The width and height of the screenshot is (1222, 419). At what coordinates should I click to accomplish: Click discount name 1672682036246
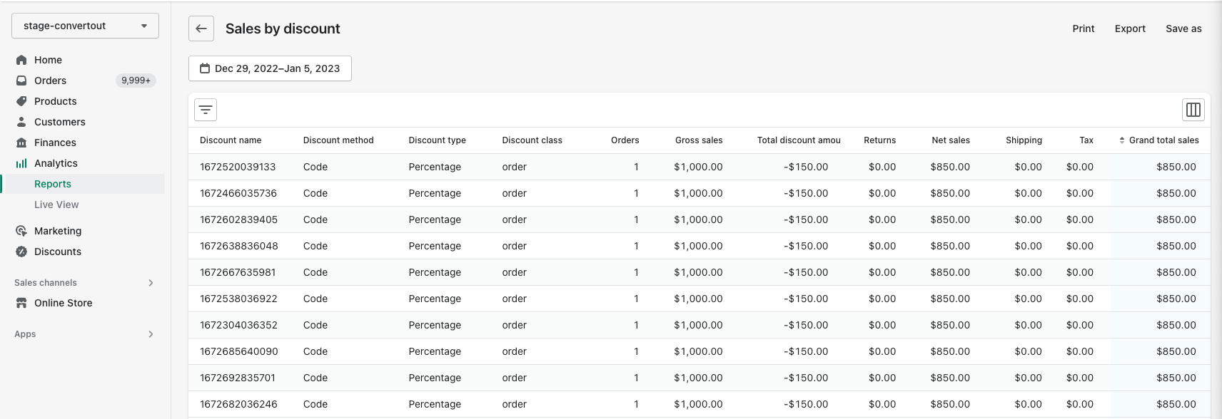pyautogui.click(x=238, y=404)
